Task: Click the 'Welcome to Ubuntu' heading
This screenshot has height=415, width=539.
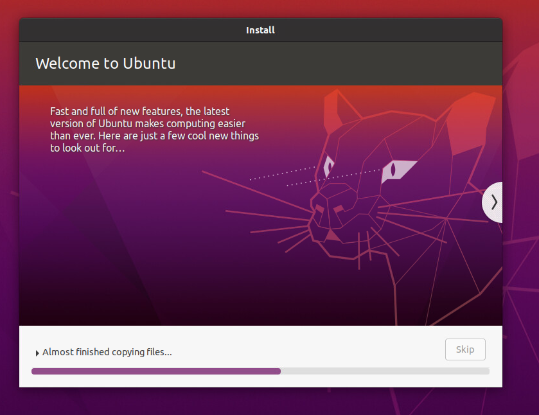Action: coord(105,63)
